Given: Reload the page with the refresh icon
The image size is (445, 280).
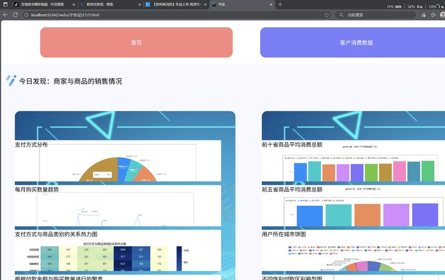Looking at the screenshot, I should click(16, 15).
